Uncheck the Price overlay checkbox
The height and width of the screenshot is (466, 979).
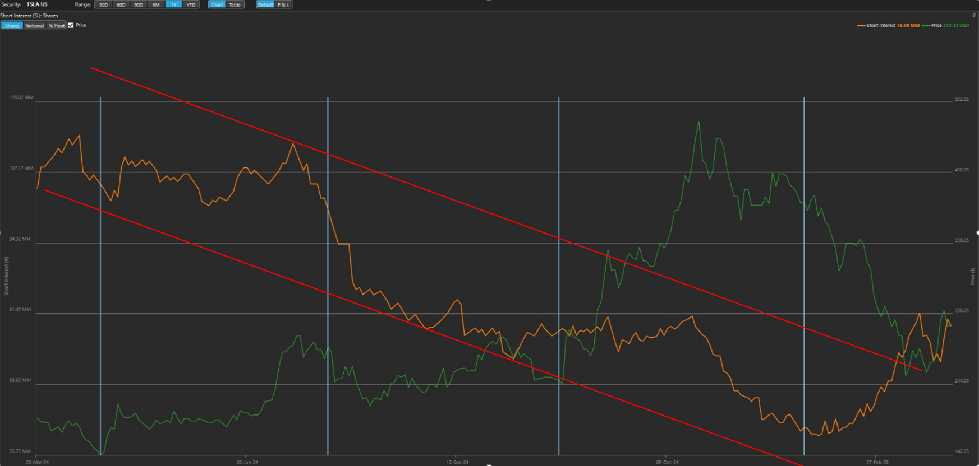(x=71, y=25)
